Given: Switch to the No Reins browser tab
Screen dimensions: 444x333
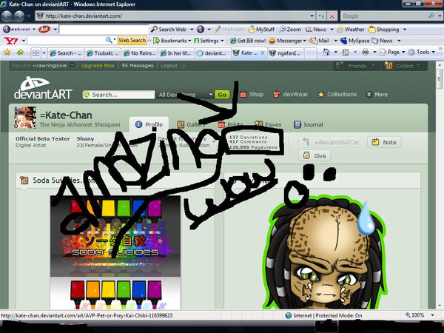Looking at the screenshot, I should click(140, 53).
